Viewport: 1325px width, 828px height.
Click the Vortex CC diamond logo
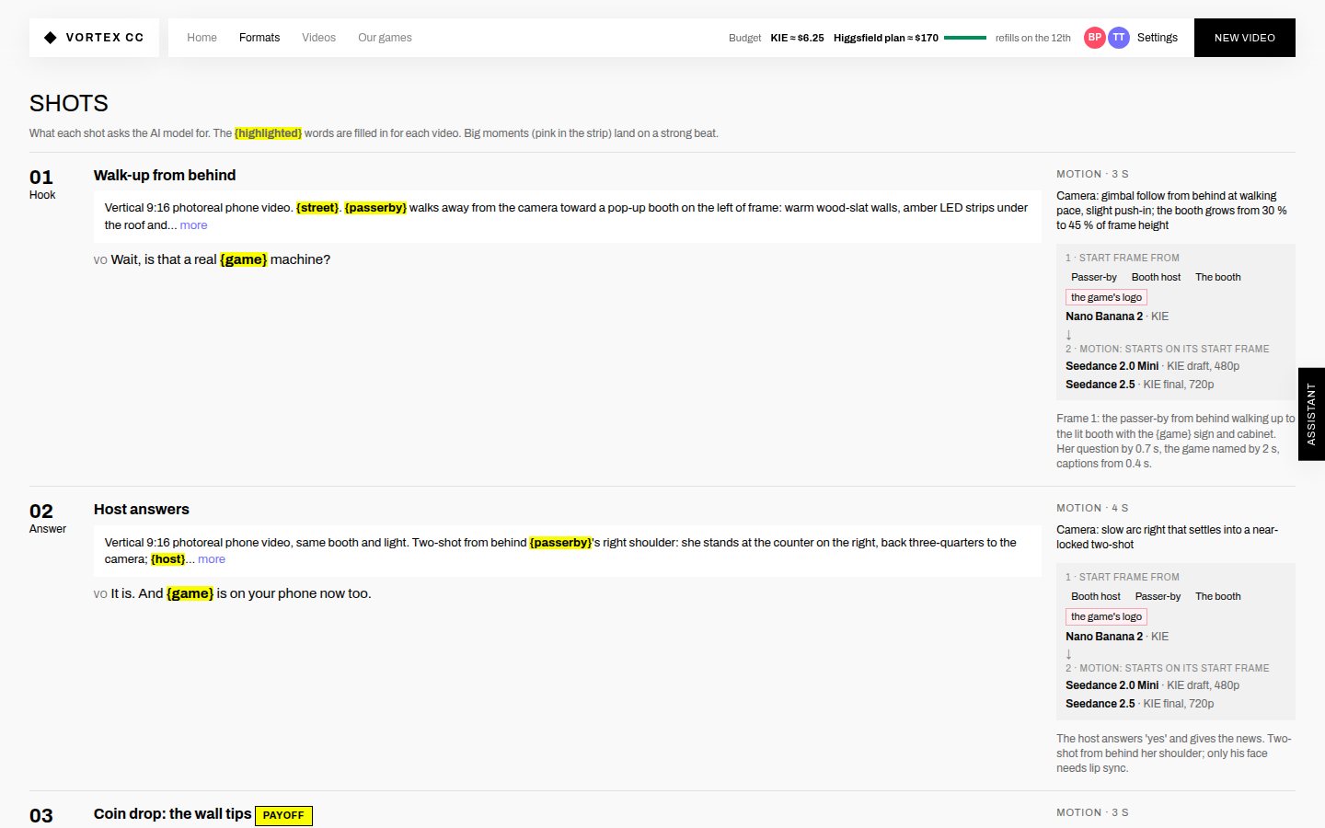(51, 38)
